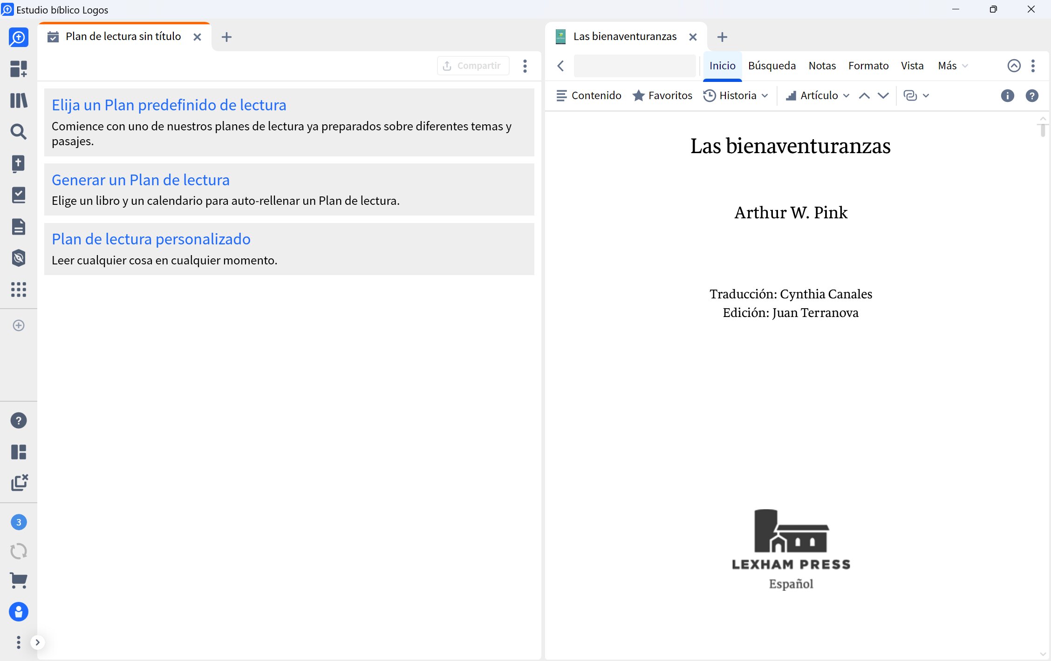Screen dimensions: 1051x661
Task: Expand the Más dropdown menu
Action: 953,66
